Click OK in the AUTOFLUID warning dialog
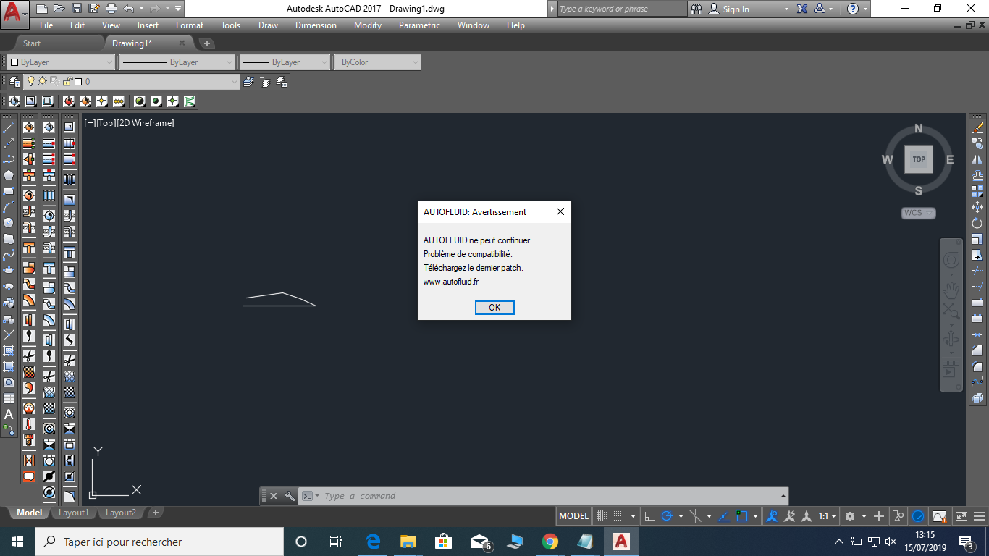This screenshot has width=989, height=556. click(x=494, y=308)
